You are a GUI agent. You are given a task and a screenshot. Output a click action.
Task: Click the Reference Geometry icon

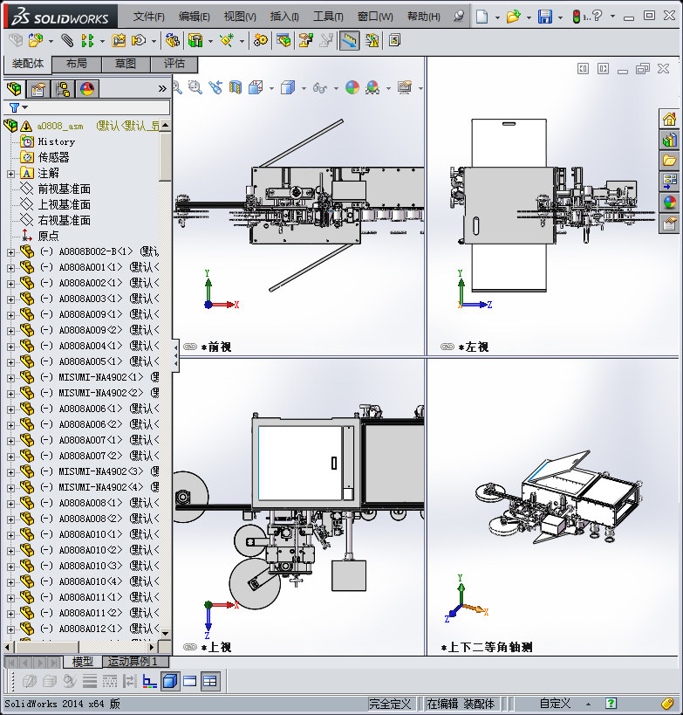pos(227,40)
